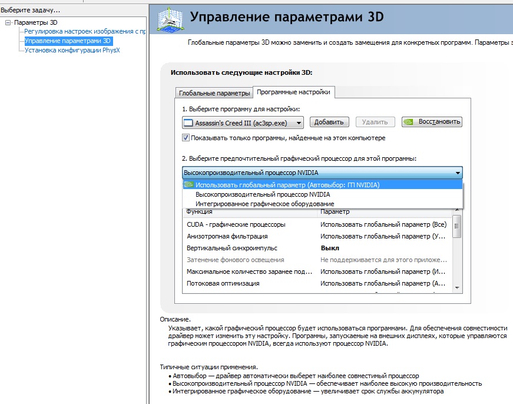513x404 pixels.
Task: Click 'Не поддерживается для этого приложе...' value
Action: point(384,260)
